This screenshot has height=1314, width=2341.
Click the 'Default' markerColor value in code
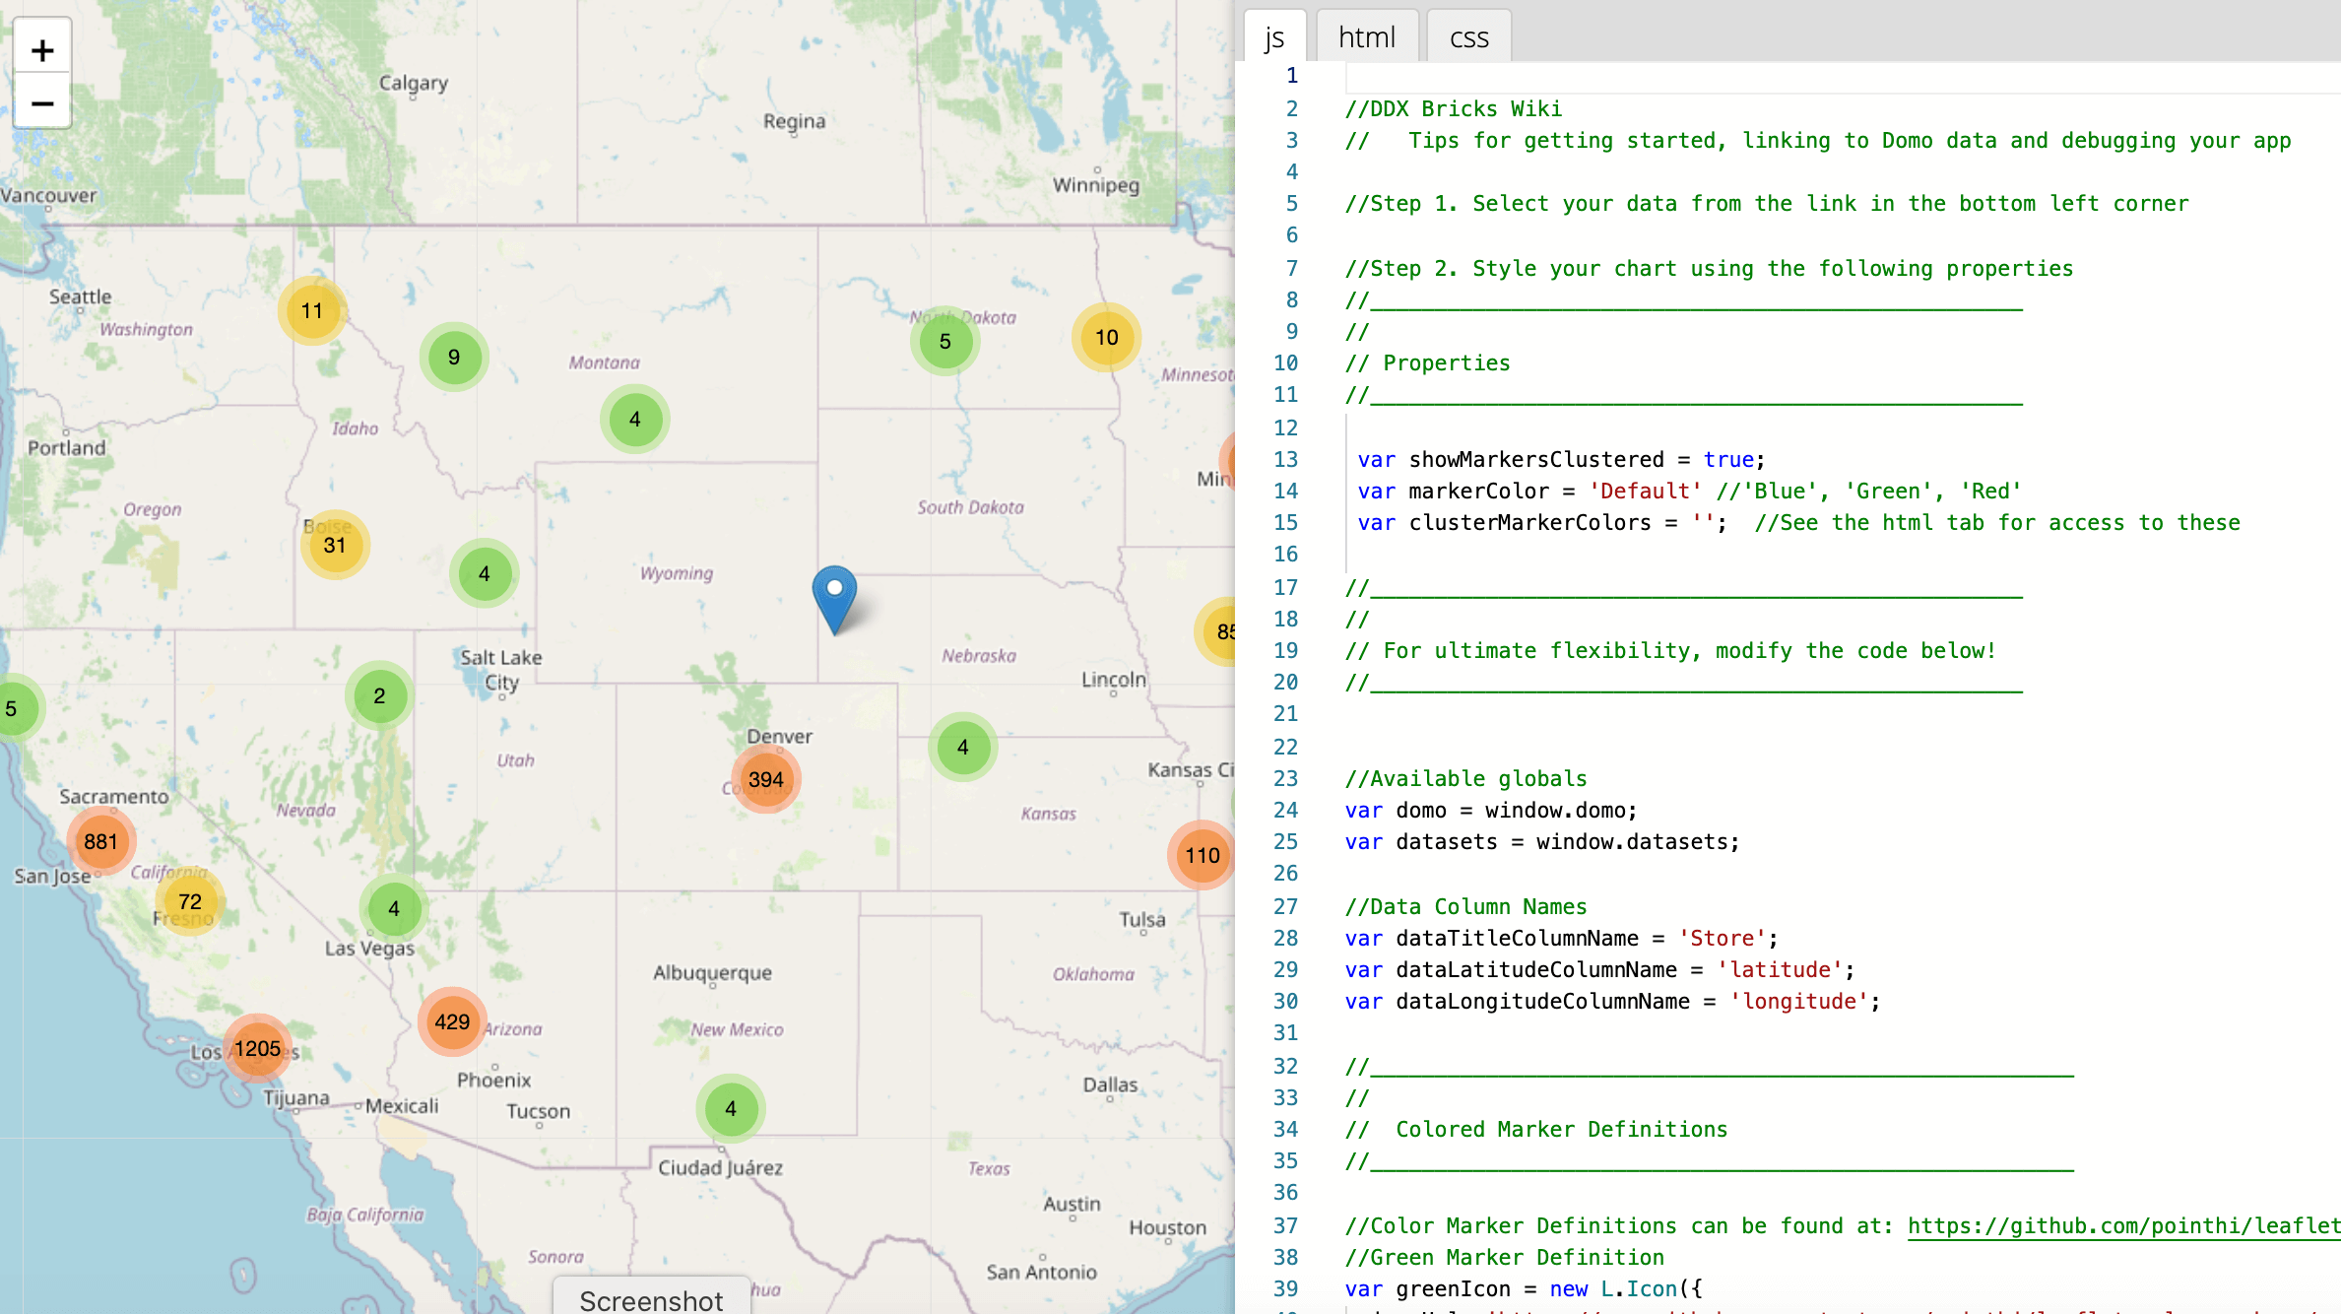(x=1645, y=491)
